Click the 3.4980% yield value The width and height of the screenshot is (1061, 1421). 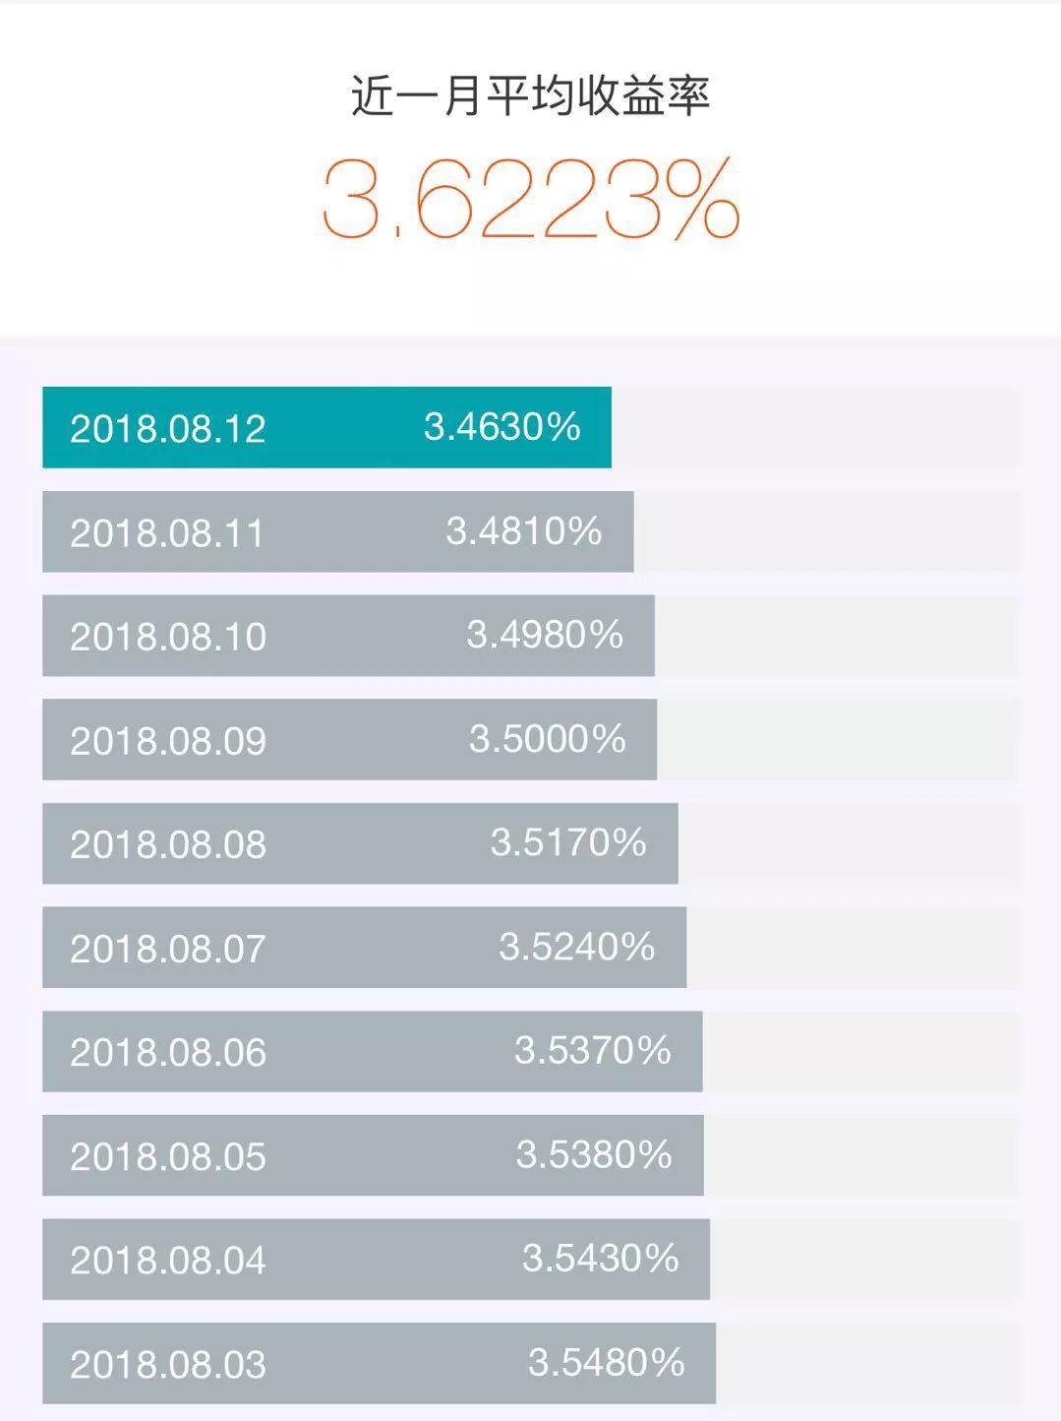click(x=545, y=635)
